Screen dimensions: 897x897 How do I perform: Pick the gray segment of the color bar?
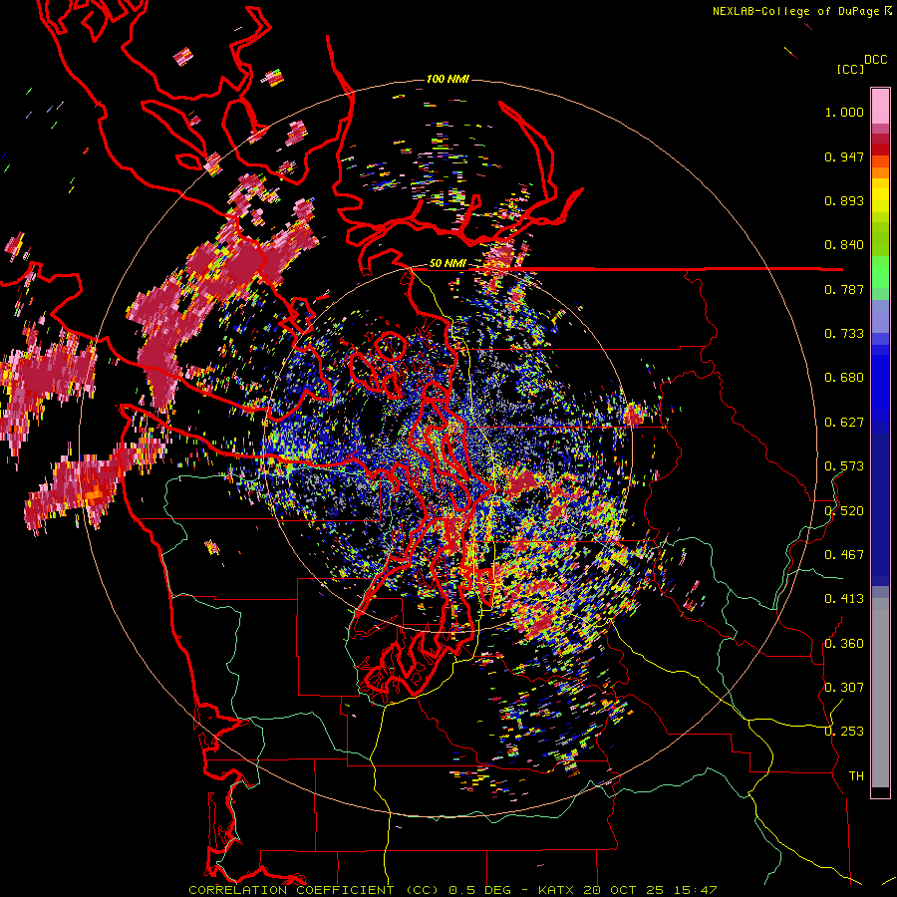[x=880, y=693]
